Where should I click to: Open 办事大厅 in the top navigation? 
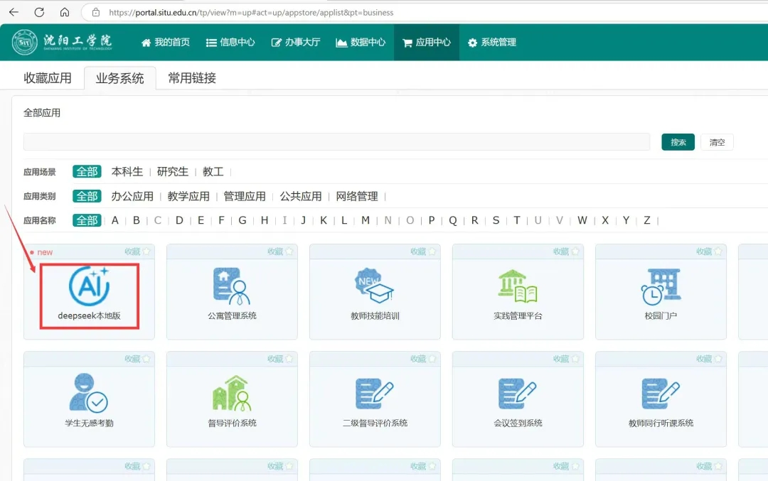296,43
